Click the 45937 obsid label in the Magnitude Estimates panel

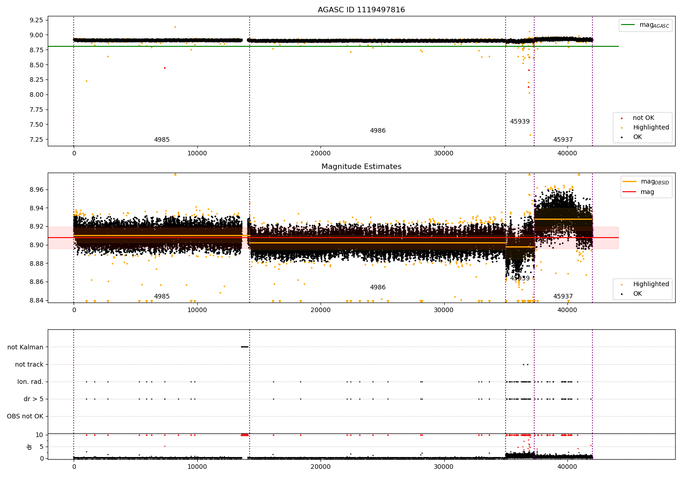pos(563,297)
